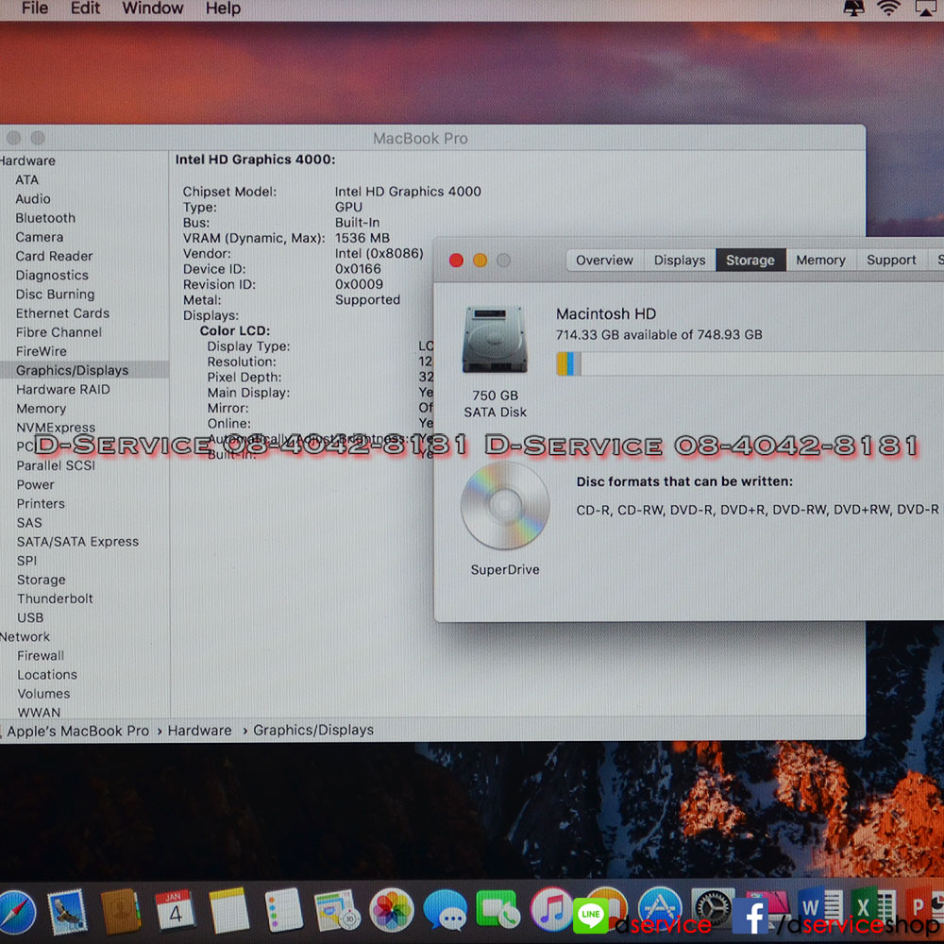Switch to the Memory tab
The width and height of the screenshot is (944, 944).
click(x=821, y=261)
